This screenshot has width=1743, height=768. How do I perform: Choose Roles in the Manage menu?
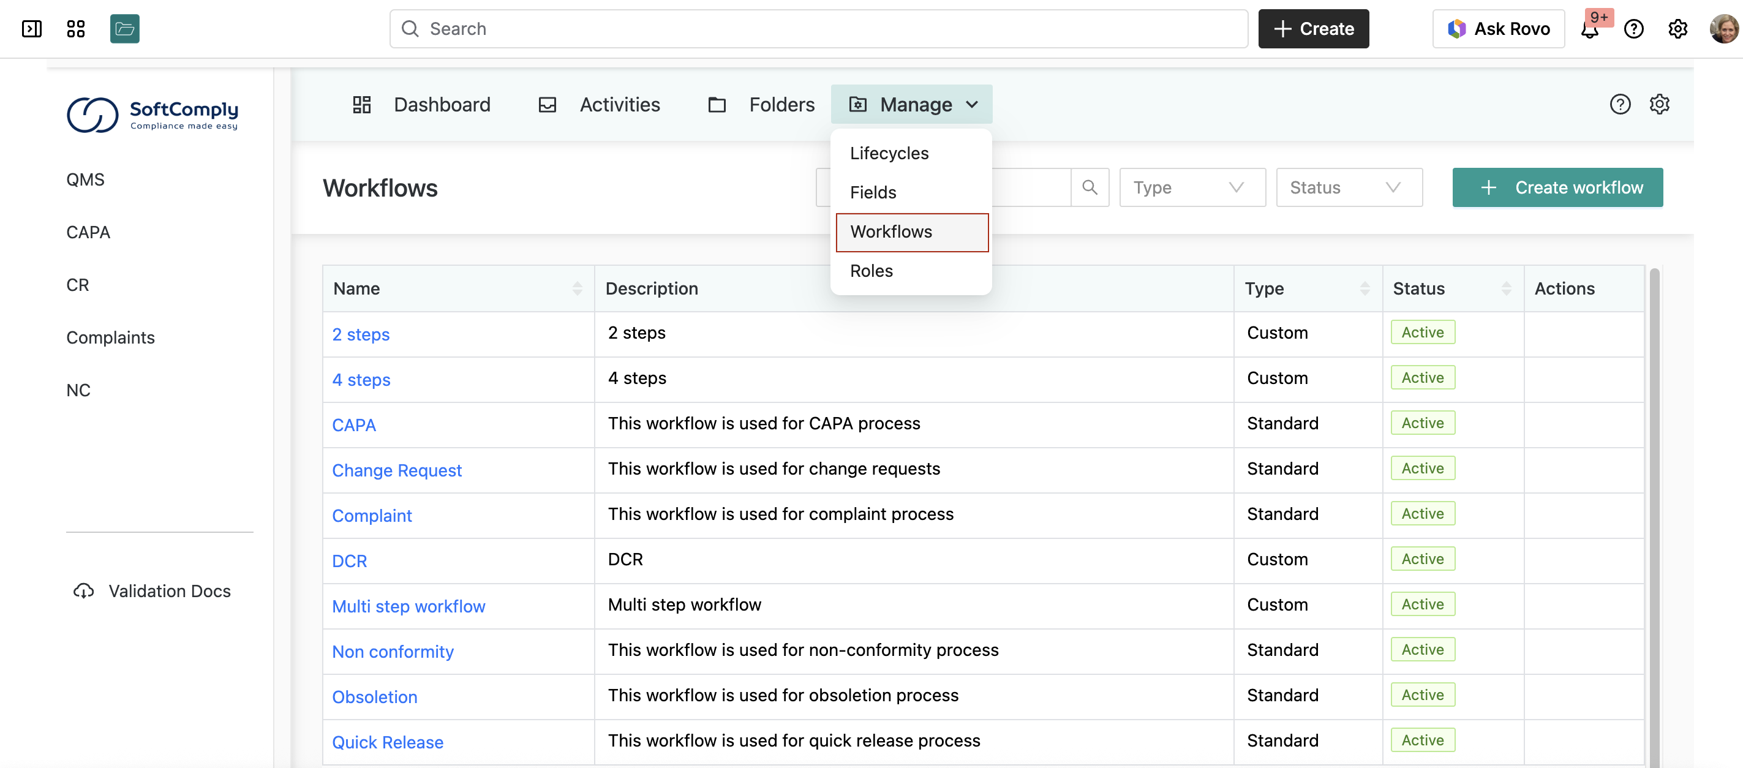tap(871, 271)
